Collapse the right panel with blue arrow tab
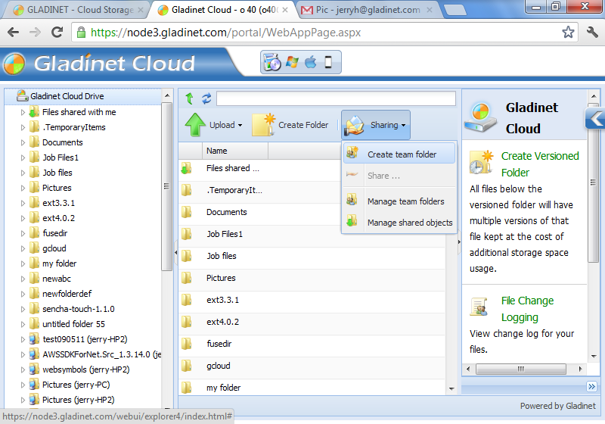 (595, 118)
